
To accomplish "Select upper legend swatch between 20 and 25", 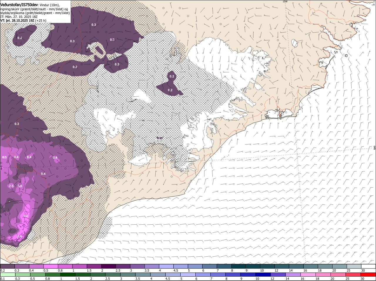I will (x=339, y=266).
